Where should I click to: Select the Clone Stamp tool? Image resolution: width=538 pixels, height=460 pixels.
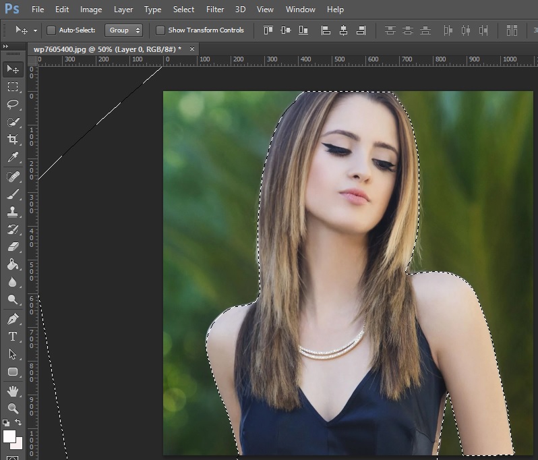(x=13, y=212)
